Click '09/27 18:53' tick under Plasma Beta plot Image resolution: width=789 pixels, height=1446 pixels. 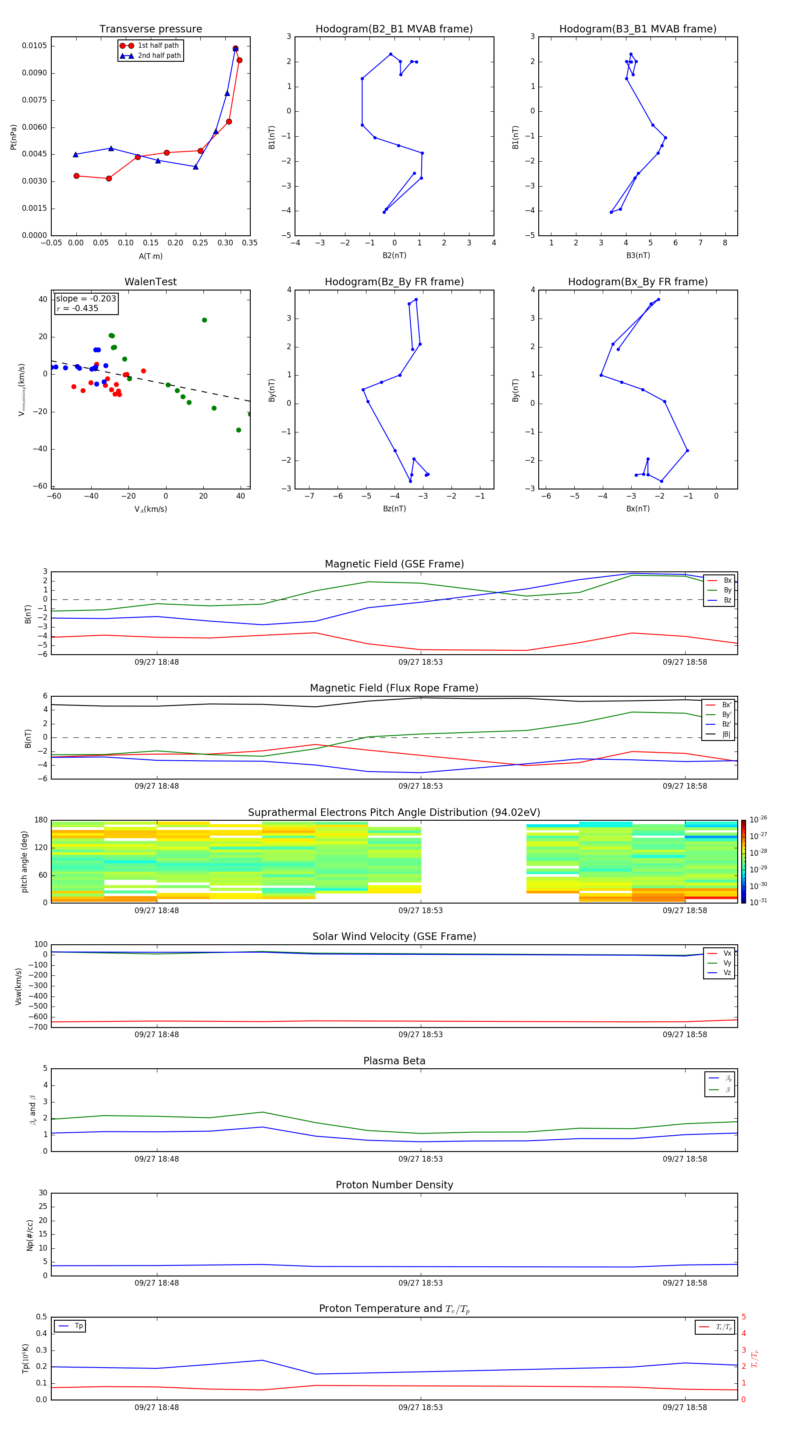point(421,1159)
